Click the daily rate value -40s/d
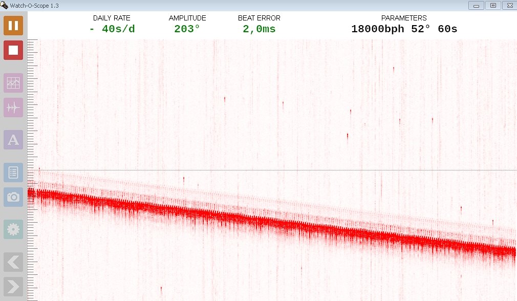 112,29
